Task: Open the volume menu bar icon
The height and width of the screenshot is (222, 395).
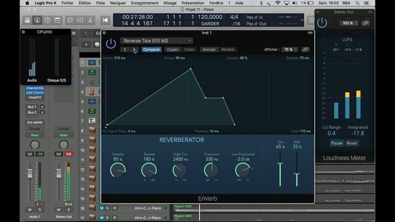Action: click(294, 3)
